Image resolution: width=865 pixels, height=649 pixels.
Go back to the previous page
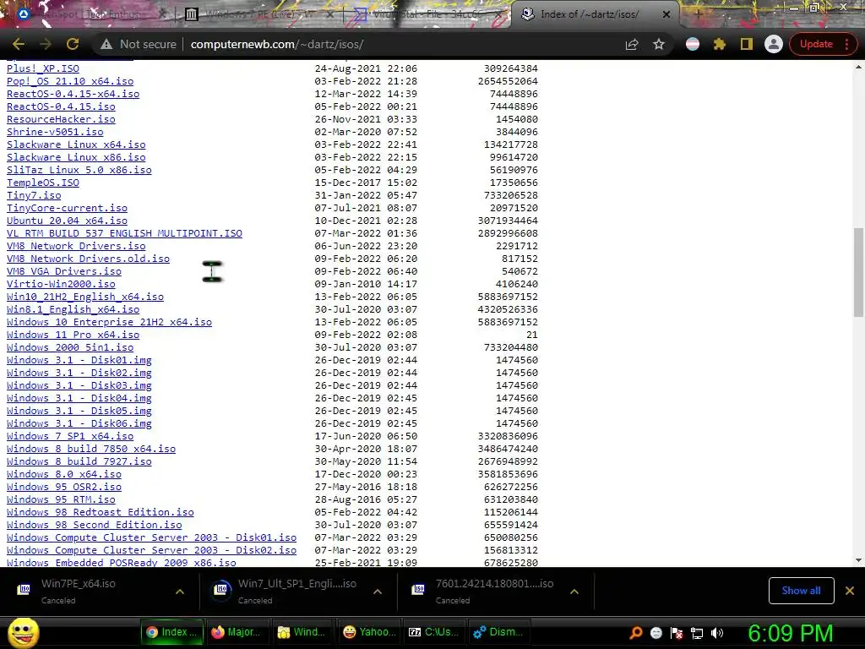(x=19, y=44)
